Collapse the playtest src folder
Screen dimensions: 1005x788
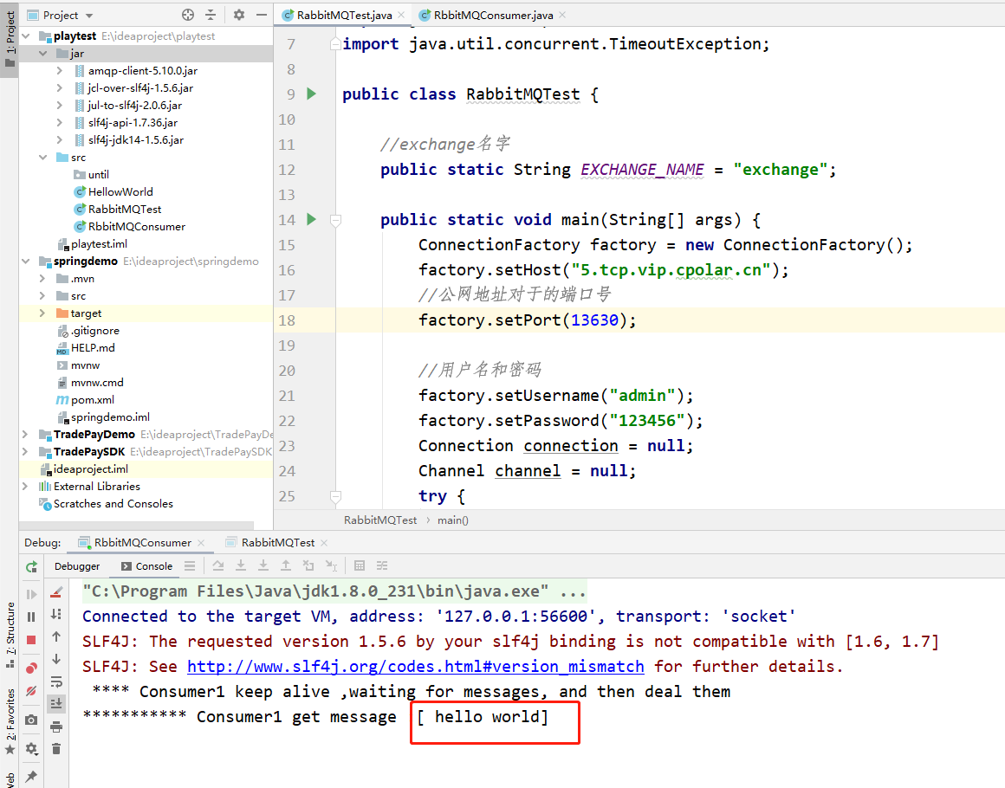coord(43,157)
